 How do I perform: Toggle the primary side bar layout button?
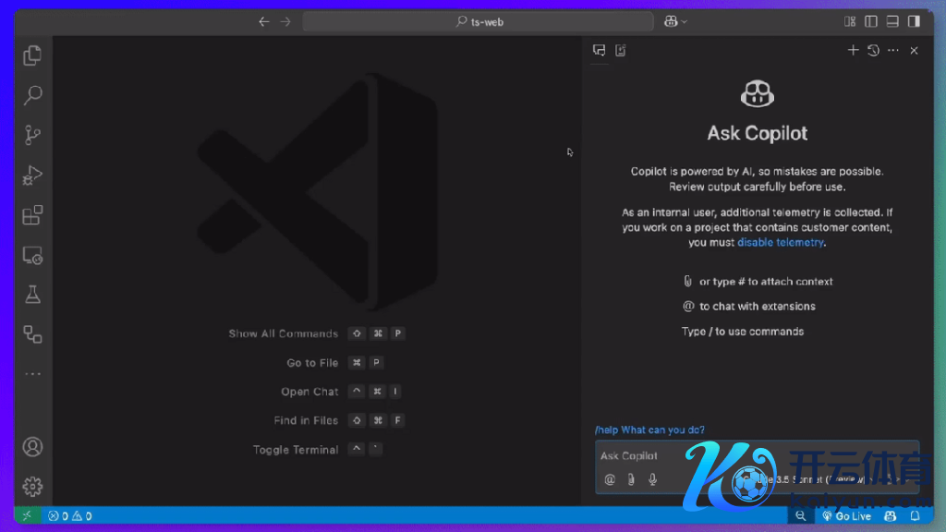click(x=871, y=21)
